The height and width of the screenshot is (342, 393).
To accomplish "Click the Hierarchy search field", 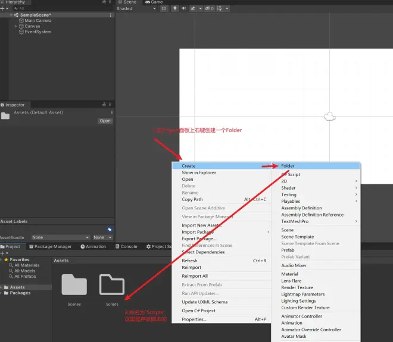I will 63,8.
